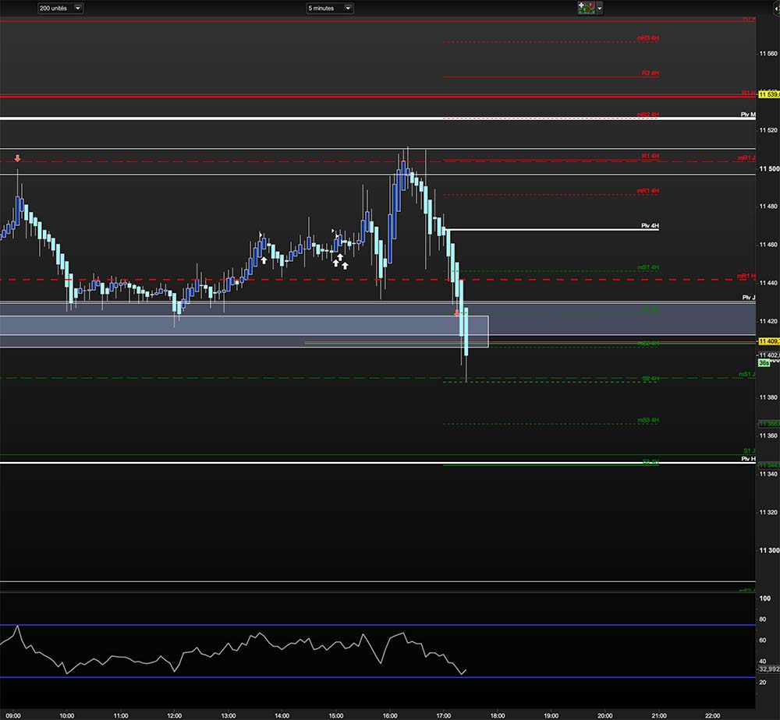Click the 32,992 RSI value label
Screen dimensions: 780x720
tap(769, 669)
